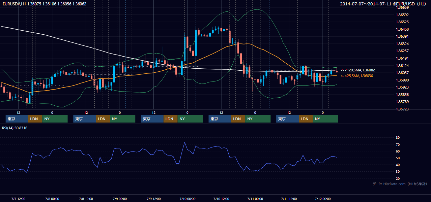Select the 東京 session block for 7/7

pos(17,119)
